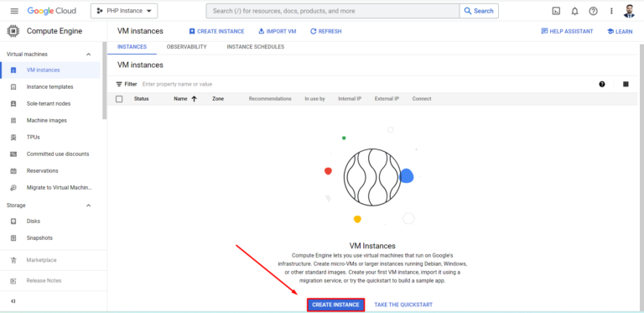This screenshot has height=313, width=644.
Task: Switch to the Instances tab
Action: tap(132, 47)
